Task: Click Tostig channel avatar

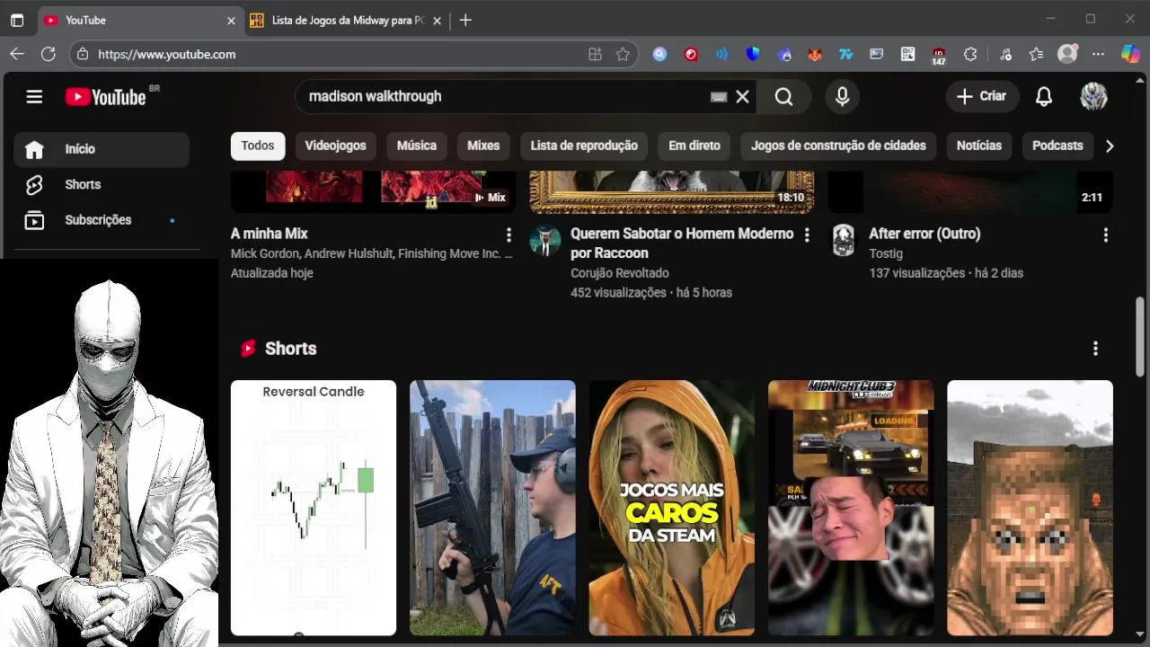Action: click(x=843, y=240)
